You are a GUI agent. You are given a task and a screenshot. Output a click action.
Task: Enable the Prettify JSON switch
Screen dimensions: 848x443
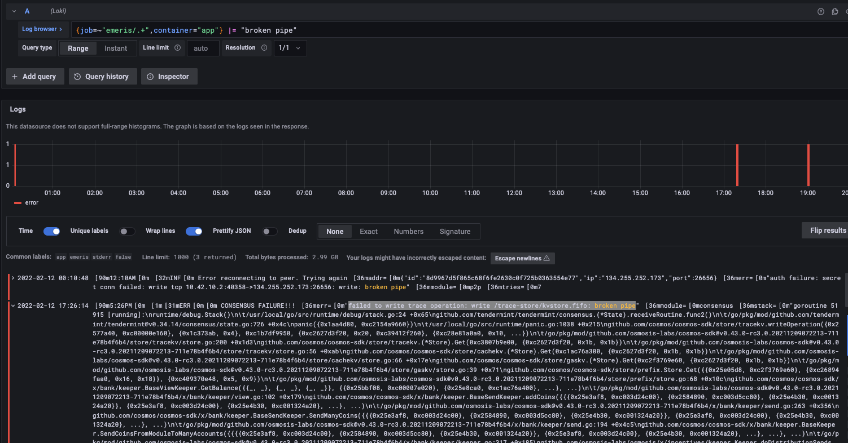click(x=270, y=231)
